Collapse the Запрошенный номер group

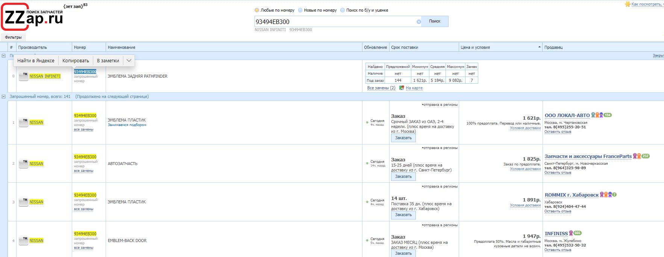4,96
